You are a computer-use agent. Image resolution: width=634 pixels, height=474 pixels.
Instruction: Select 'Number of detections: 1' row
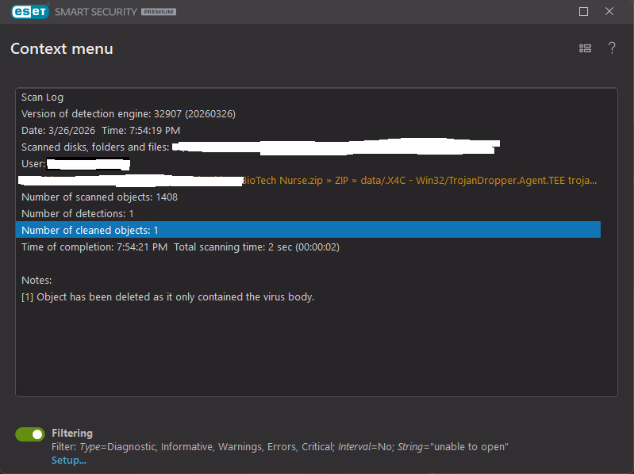pyautogui.click(x=308, y=213)
